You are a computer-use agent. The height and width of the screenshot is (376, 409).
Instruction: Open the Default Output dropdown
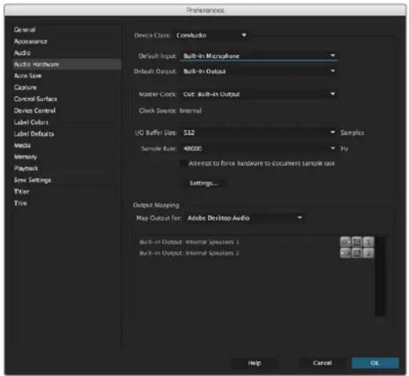coord(259,71)
